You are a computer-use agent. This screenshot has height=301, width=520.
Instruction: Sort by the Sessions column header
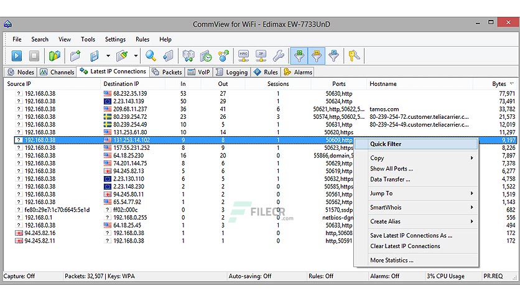278,84
